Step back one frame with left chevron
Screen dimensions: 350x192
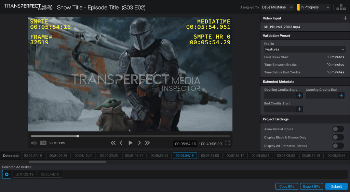click(x=121, y=143)
